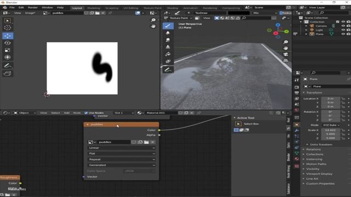Open the File menu
Screen dimensions: 351x197
[x=12, y=8]
